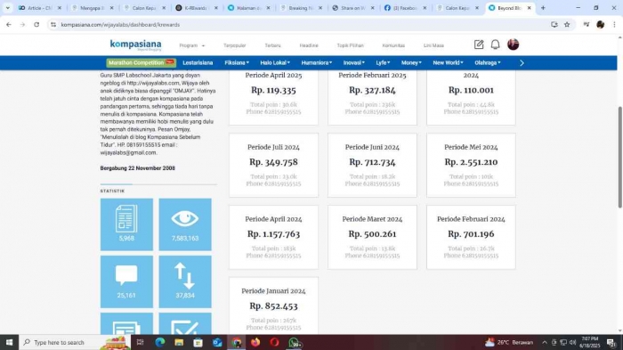This screenshot has width=623, height=350.
Task: Click the page vertical scrollbar
Action: tap(619, 157)
